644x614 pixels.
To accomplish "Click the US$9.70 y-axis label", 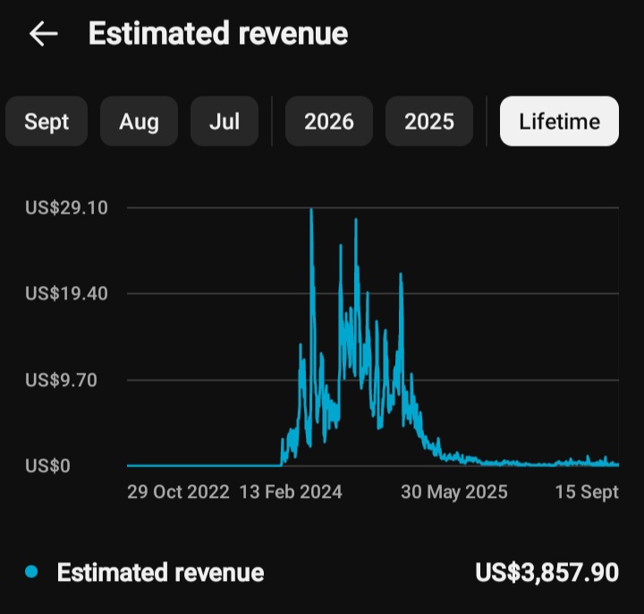I will click(61, 380).
